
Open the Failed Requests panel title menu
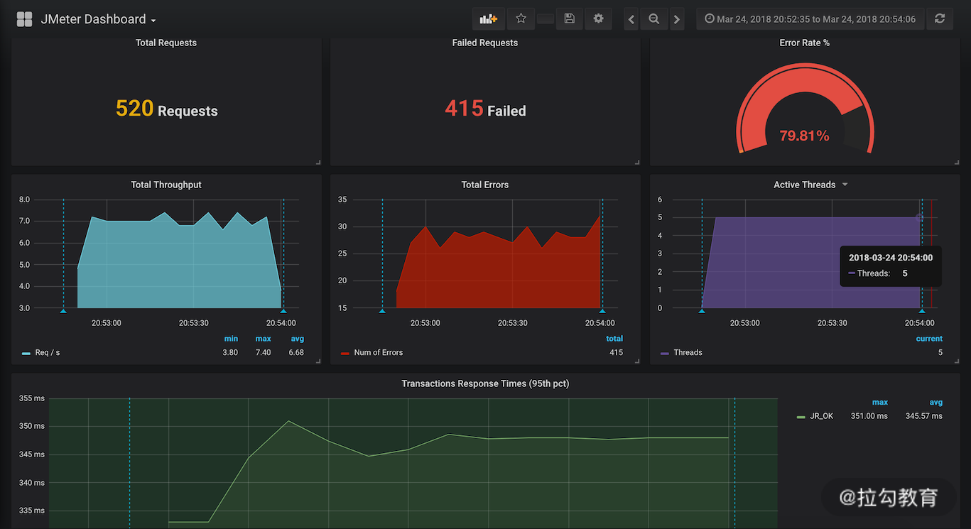[485, 43]
